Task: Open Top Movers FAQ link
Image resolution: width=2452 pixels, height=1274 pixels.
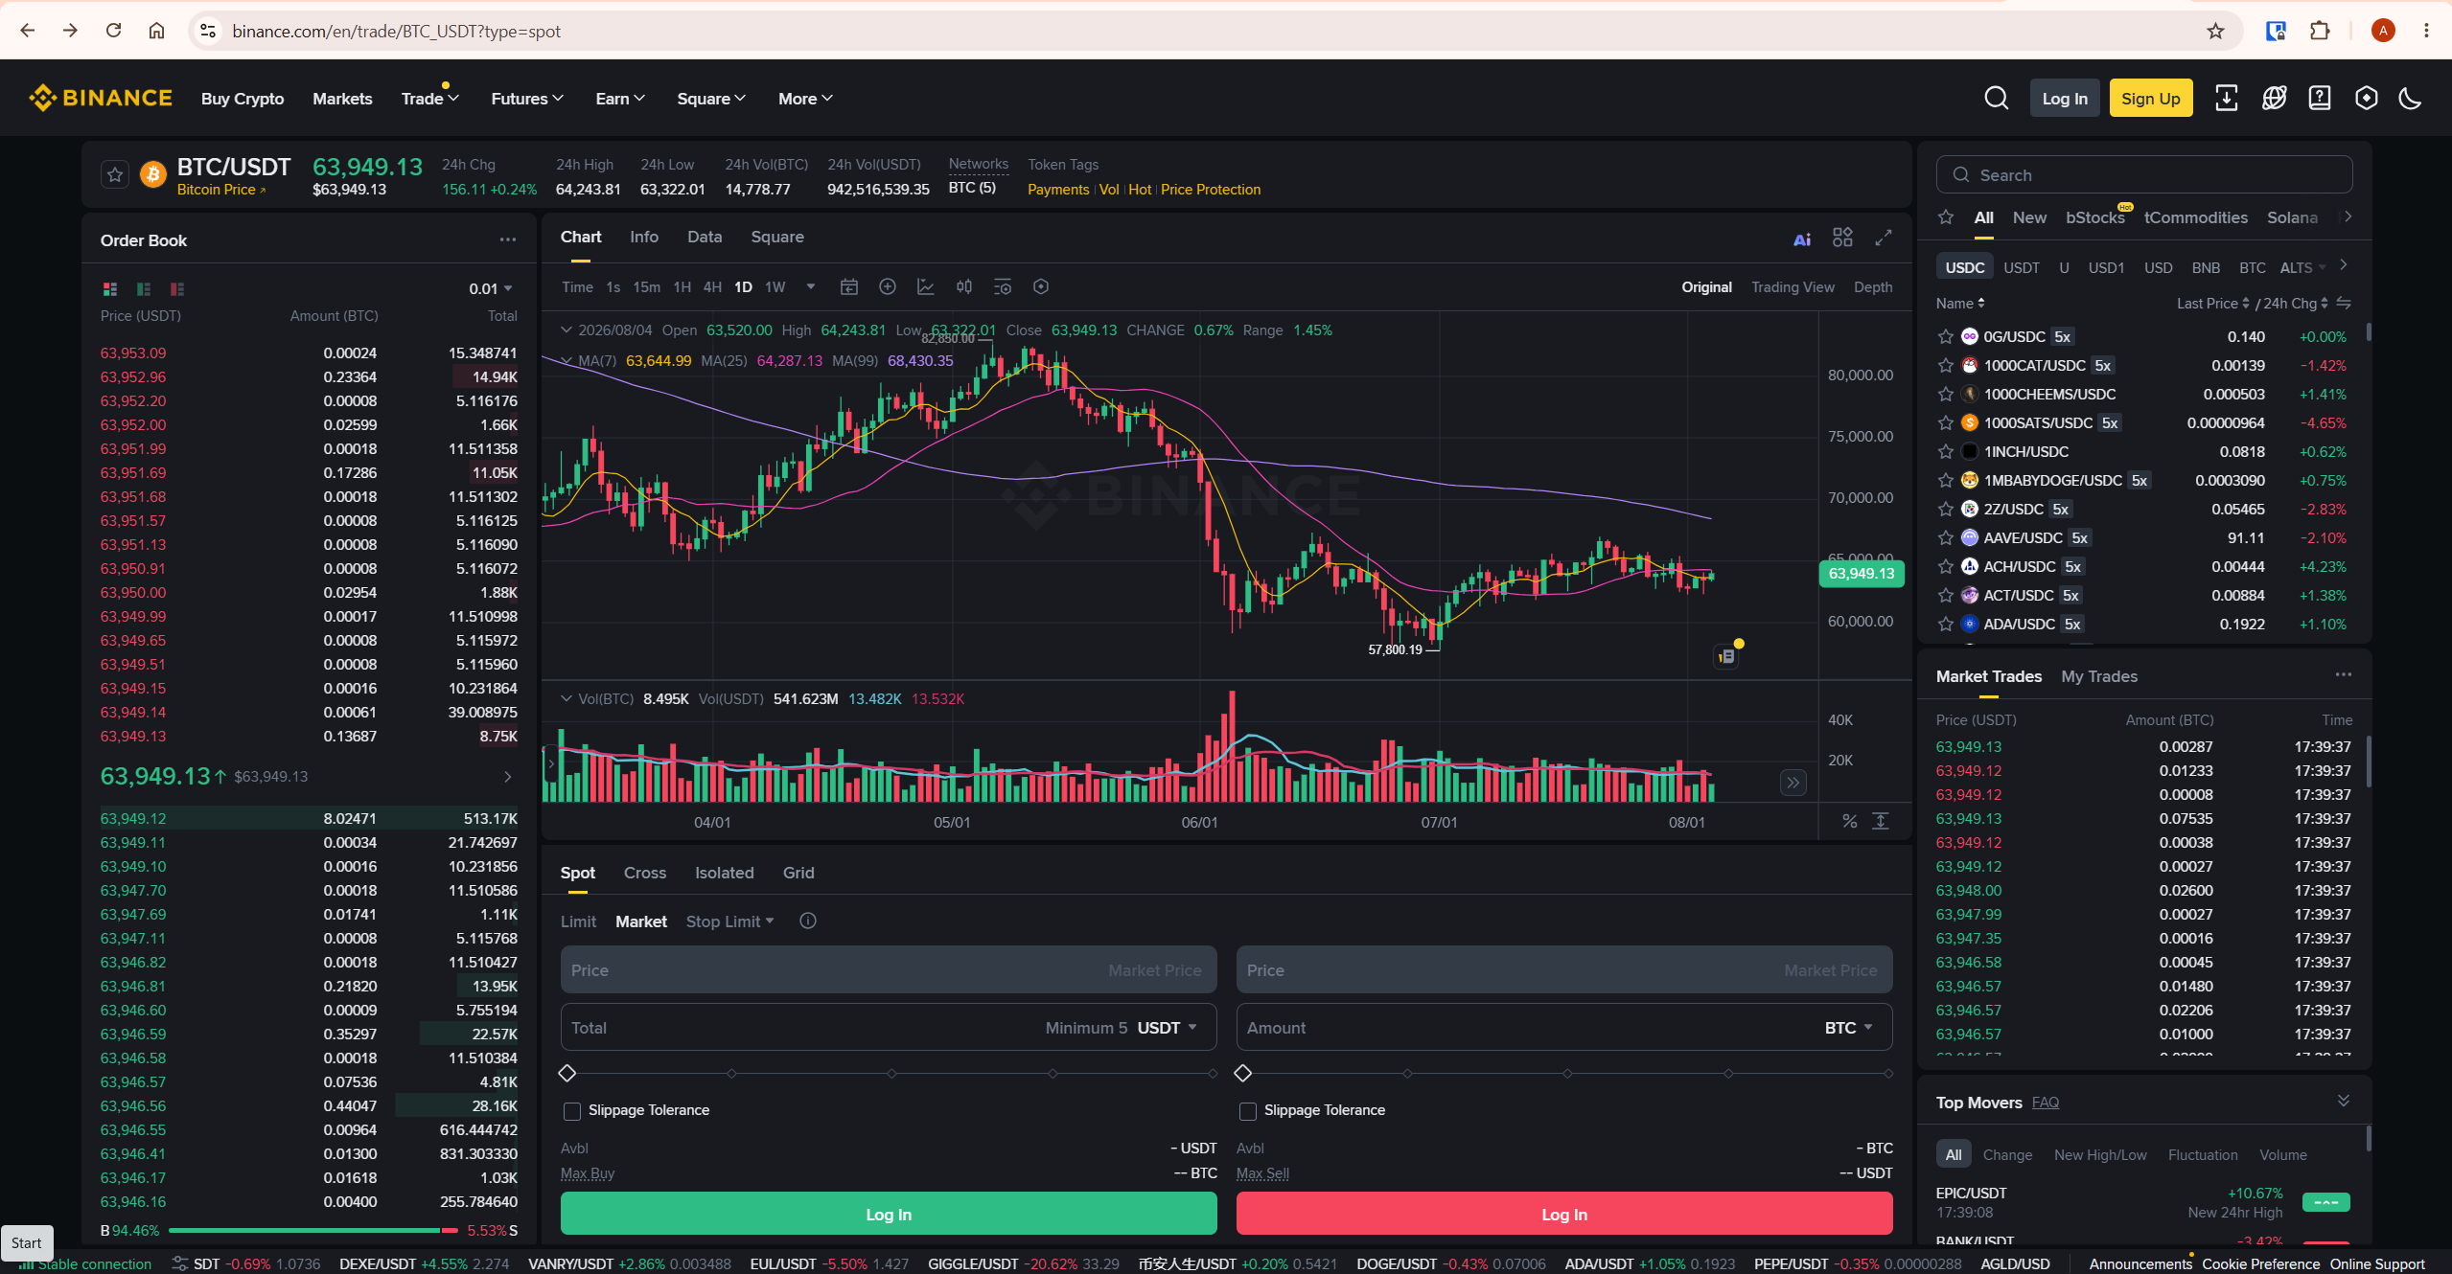Action: 2046,1103
